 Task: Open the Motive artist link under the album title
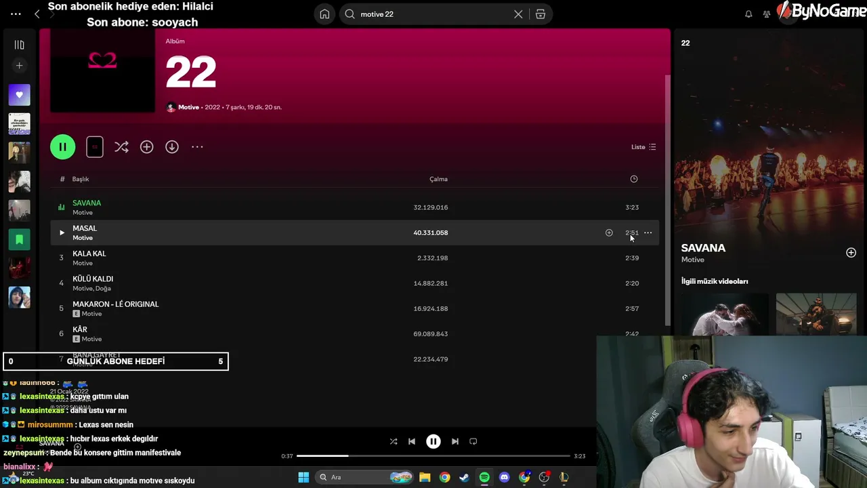tap(188, 107)
